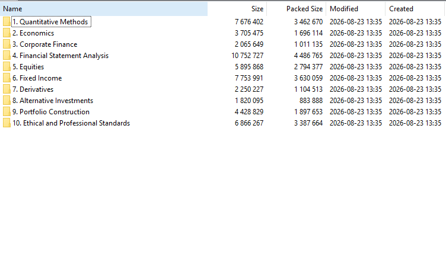This screenshot has width=446, height=257.
Task: Click the Economics folder icon
Action: click(7, 33)
